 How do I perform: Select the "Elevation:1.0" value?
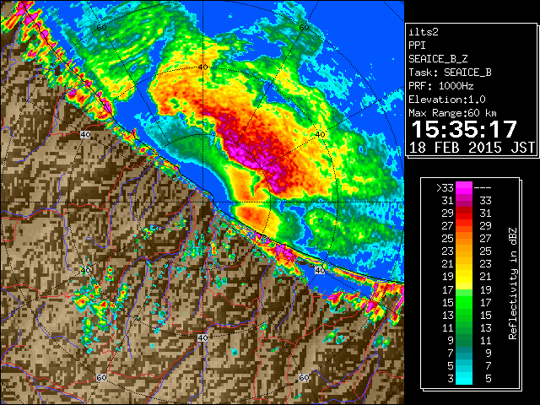(x=447, y=100)
